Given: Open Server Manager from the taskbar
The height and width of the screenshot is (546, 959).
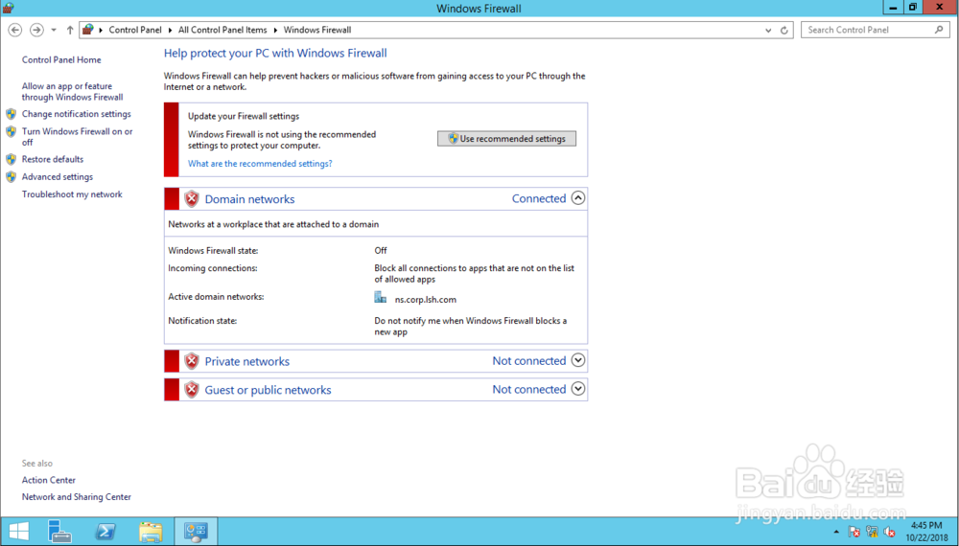Looking at the screenshot, I should pos(59,532).
